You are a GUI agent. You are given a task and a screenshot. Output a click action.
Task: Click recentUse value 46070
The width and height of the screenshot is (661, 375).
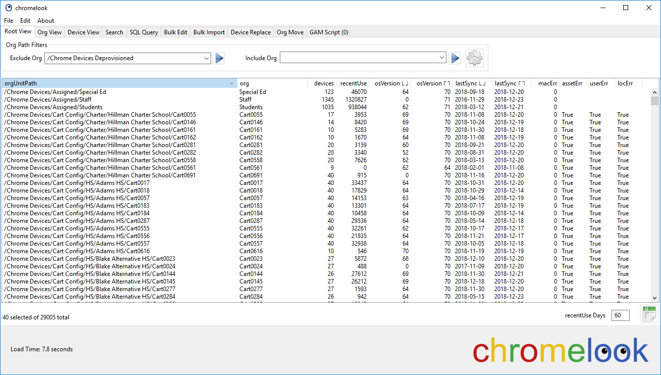[359, 92]
